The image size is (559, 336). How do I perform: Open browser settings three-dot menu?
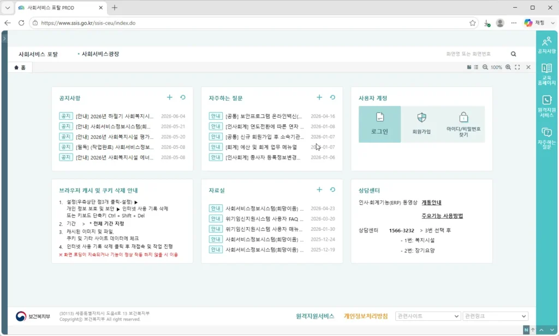(514, 23)
